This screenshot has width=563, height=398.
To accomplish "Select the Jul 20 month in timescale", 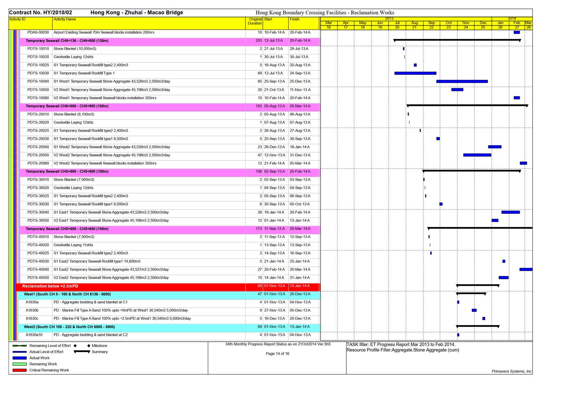I will 397,25.
